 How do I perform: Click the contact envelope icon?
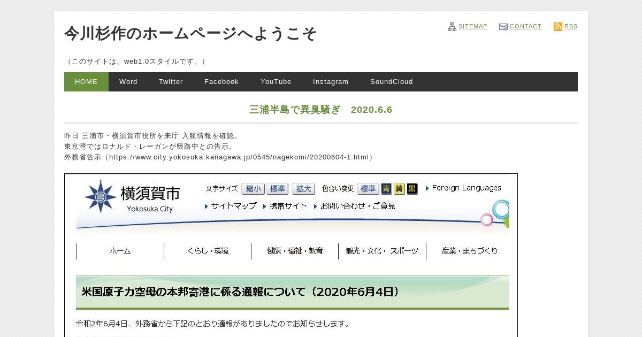tap(503, 27)
